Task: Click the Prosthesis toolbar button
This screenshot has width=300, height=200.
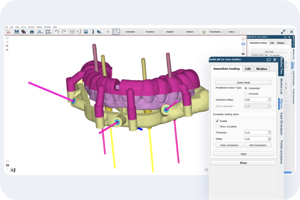Action: click(150, 32)
